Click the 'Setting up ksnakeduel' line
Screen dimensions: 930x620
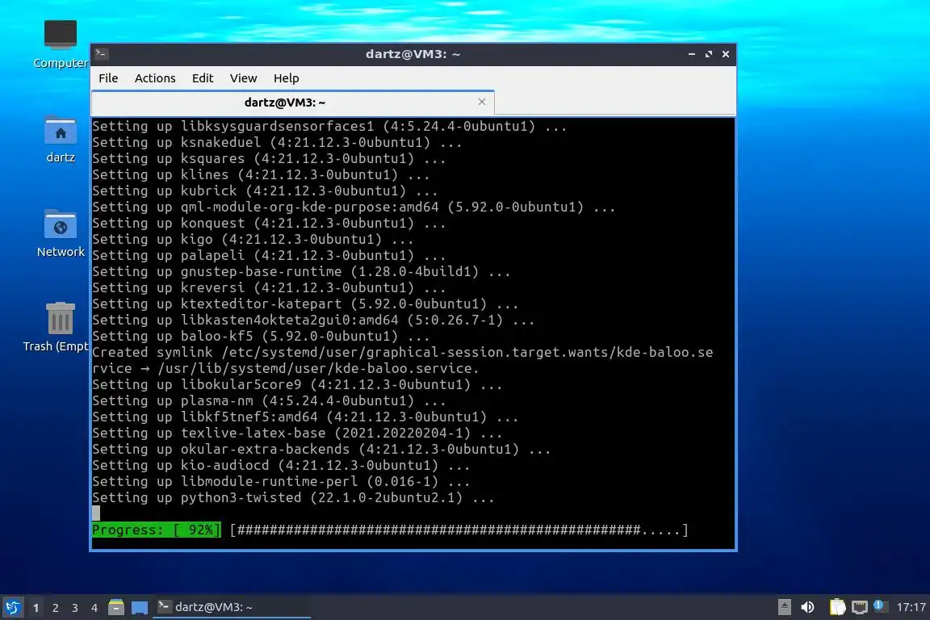tap(276, 142)
